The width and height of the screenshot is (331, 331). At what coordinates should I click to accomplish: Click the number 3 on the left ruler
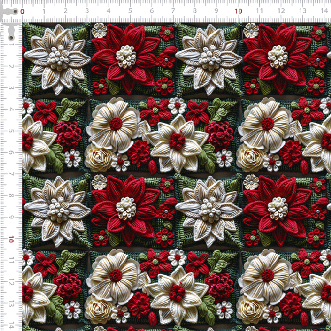[11, 88]
